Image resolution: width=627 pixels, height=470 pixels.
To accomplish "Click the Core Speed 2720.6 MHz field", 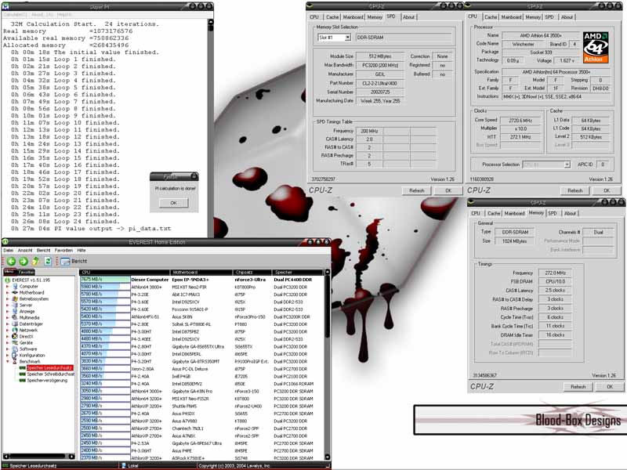I will (520, 120).
